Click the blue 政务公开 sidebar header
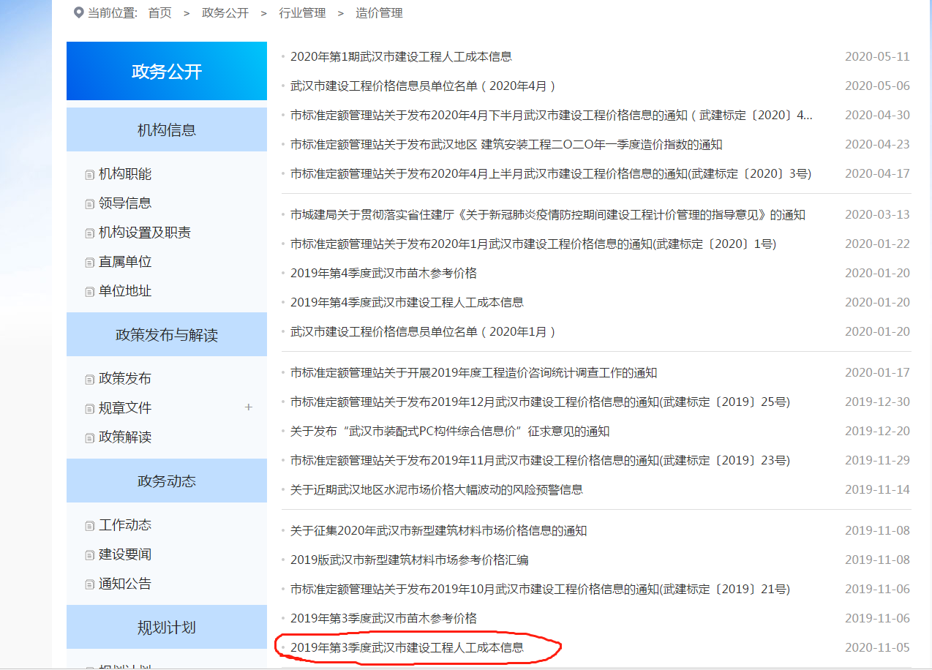The height and width of the screenshot is (670, 932). [167, 71]
